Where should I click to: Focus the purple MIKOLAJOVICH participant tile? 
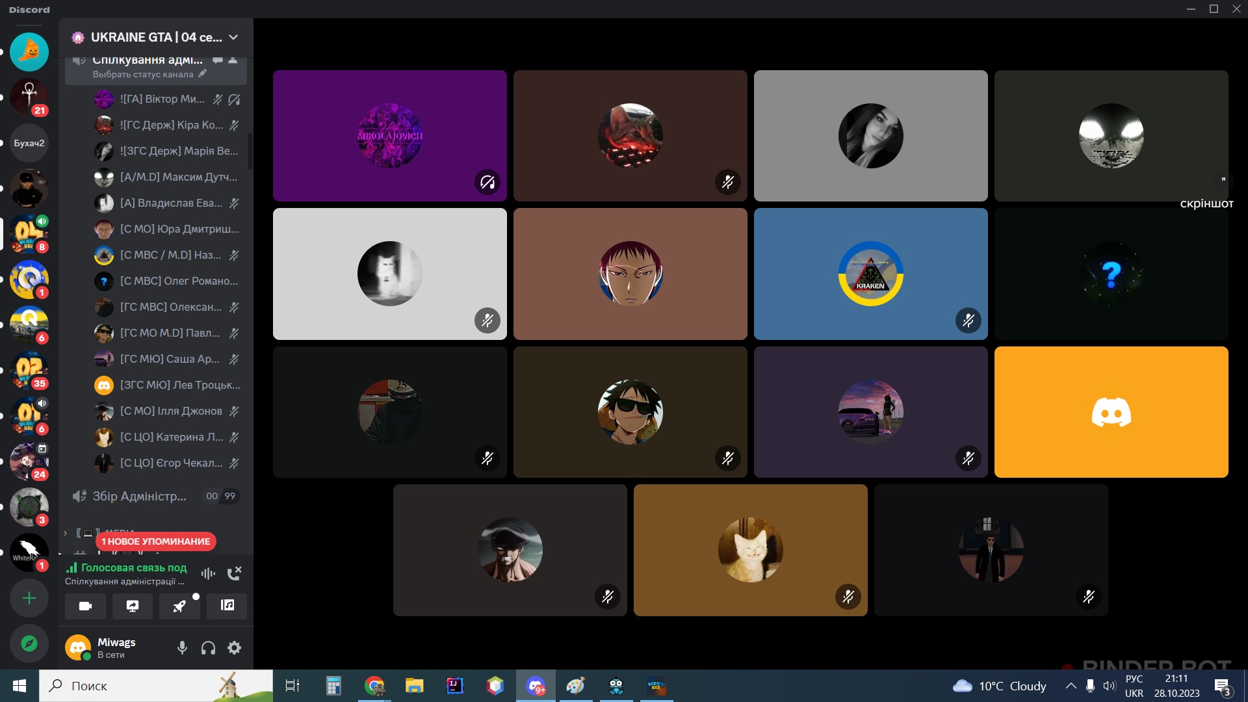coord(390,136)
